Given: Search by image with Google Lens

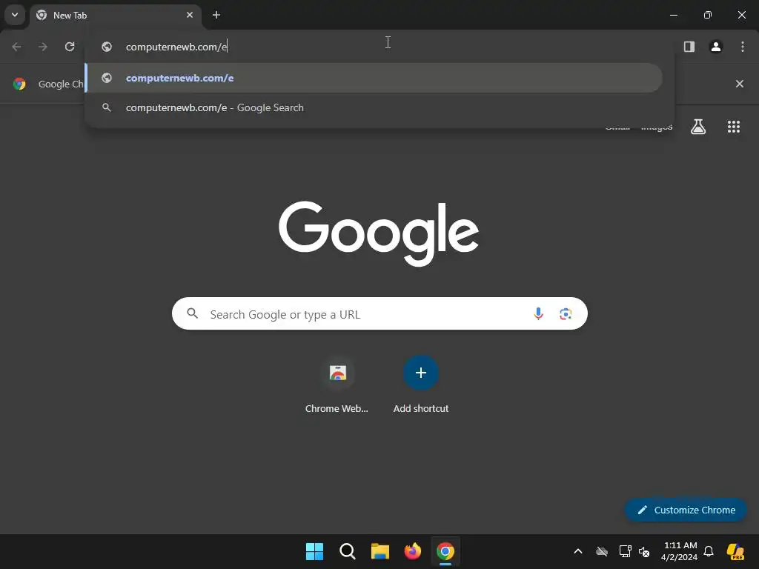Looking at the screenshot, I should click(x=566, y=313).
